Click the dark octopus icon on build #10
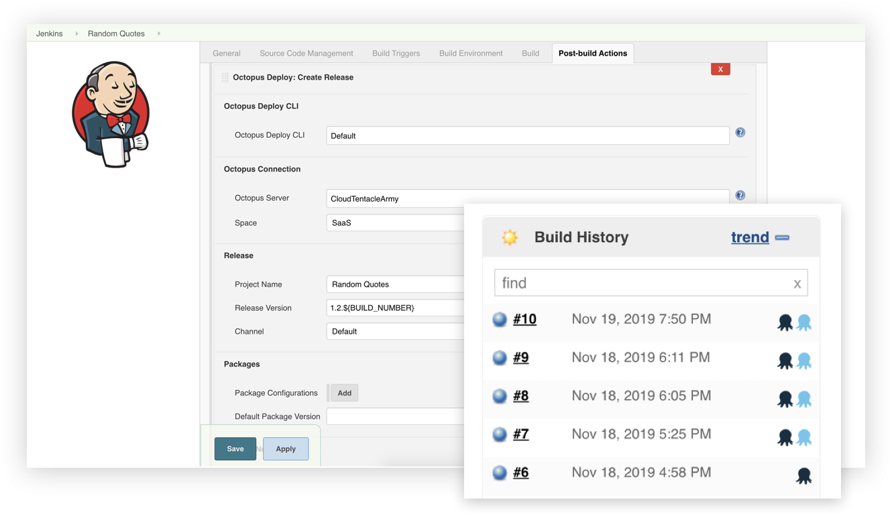Image resolution: width=892 pixels, height=516 pixels. click(x=785, y=322)
